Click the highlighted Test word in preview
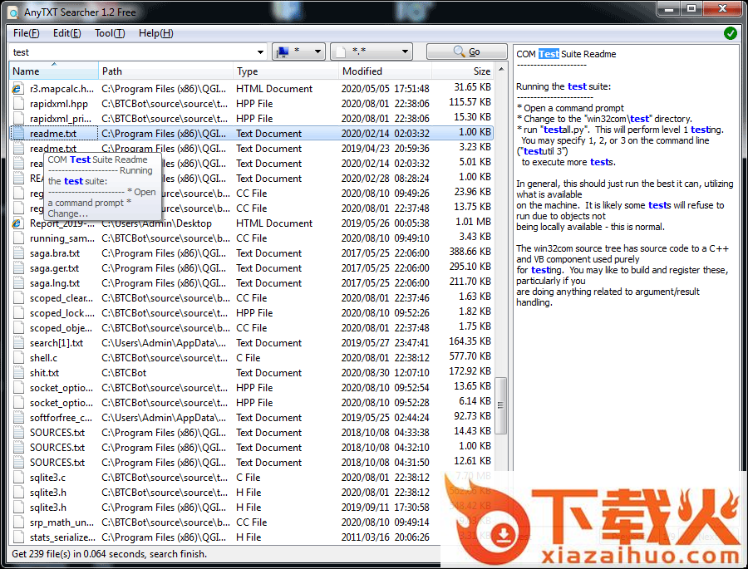The width and height of the screenshot is (748, 569). pyautogui.click(x=549, y=54)
